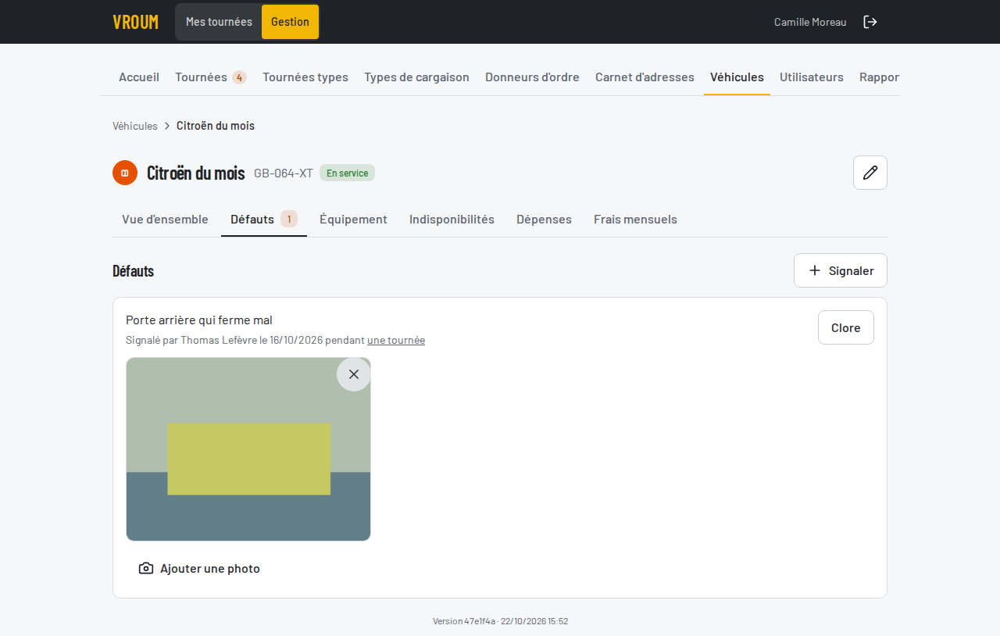
Task: Click 'Porte arrière qui ferme mal' text
Action: click(199, 320)
